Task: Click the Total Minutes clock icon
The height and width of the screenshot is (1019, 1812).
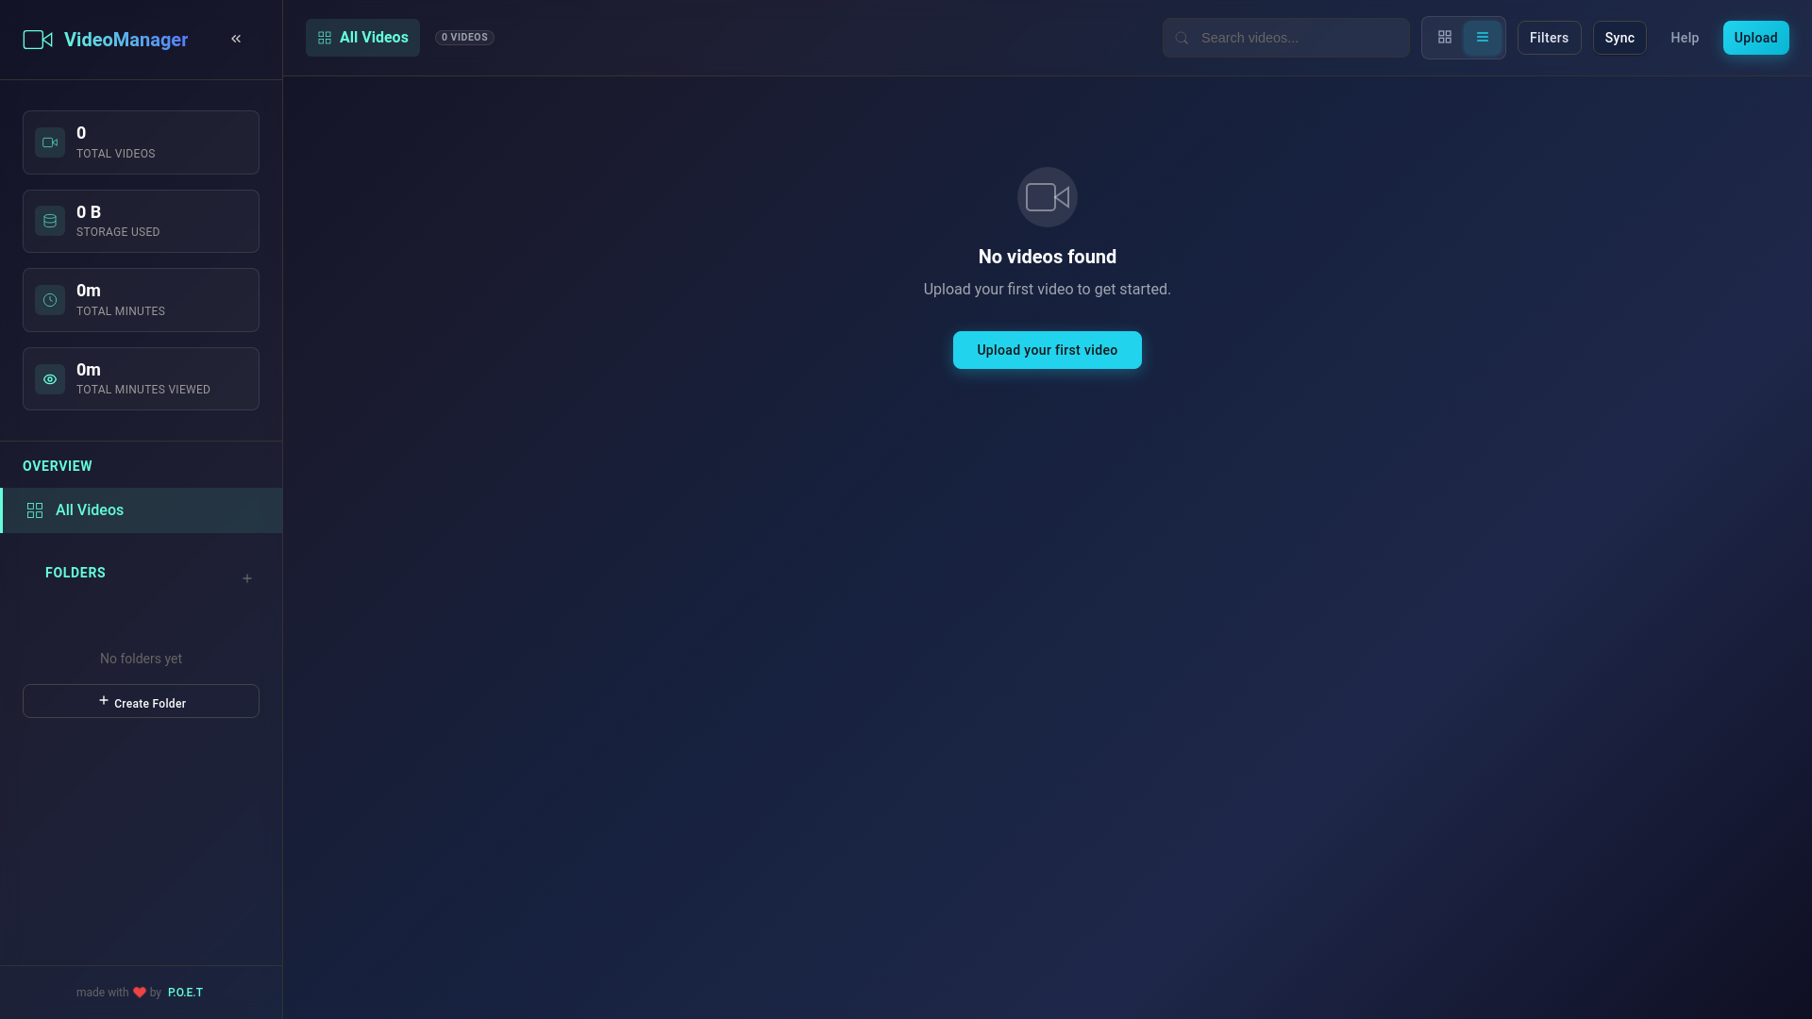Action: pos(50,300)
